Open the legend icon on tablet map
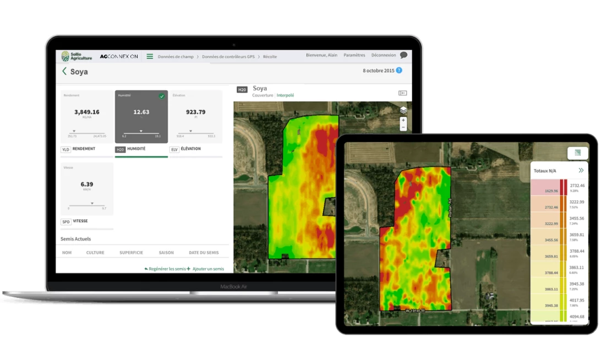601x337 pixels. pyautogui.click(x=578, y=153)
